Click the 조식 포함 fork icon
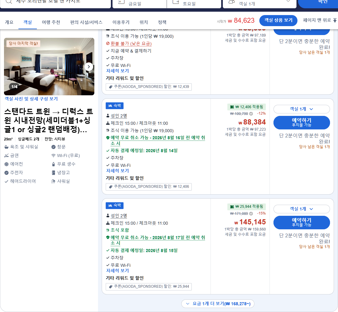Screen dimensions: 338x312 coord(108,230)
